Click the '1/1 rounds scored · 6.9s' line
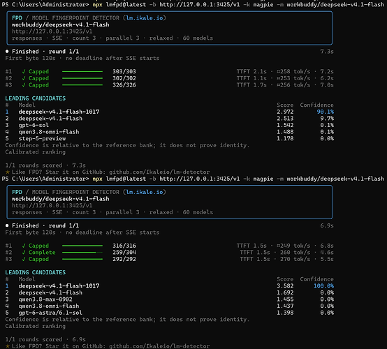 point(45,339)
